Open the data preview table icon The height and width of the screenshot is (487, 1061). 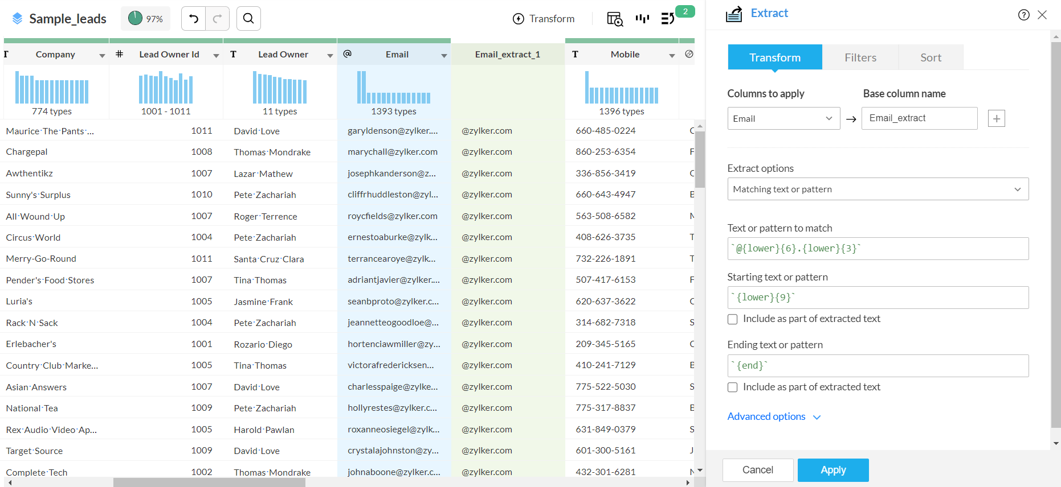(x=614, y=19)
